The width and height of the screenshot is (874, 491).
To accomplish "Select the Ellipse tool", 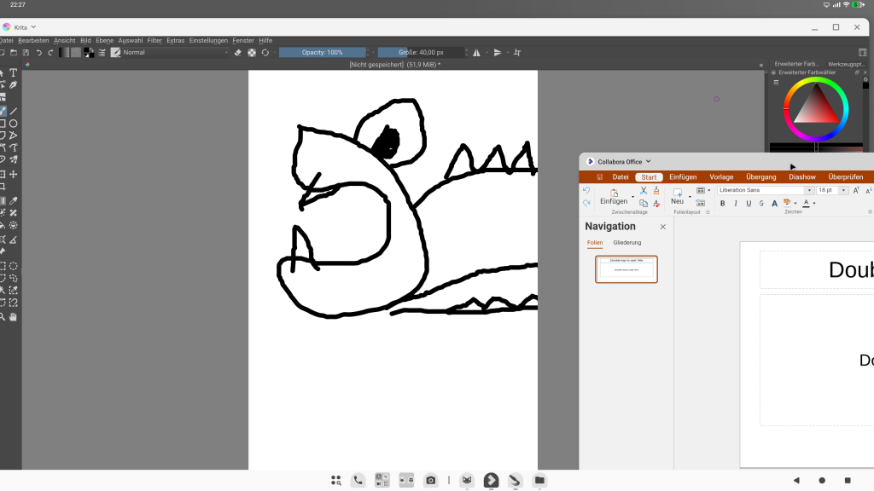I will tap(14, 124).
